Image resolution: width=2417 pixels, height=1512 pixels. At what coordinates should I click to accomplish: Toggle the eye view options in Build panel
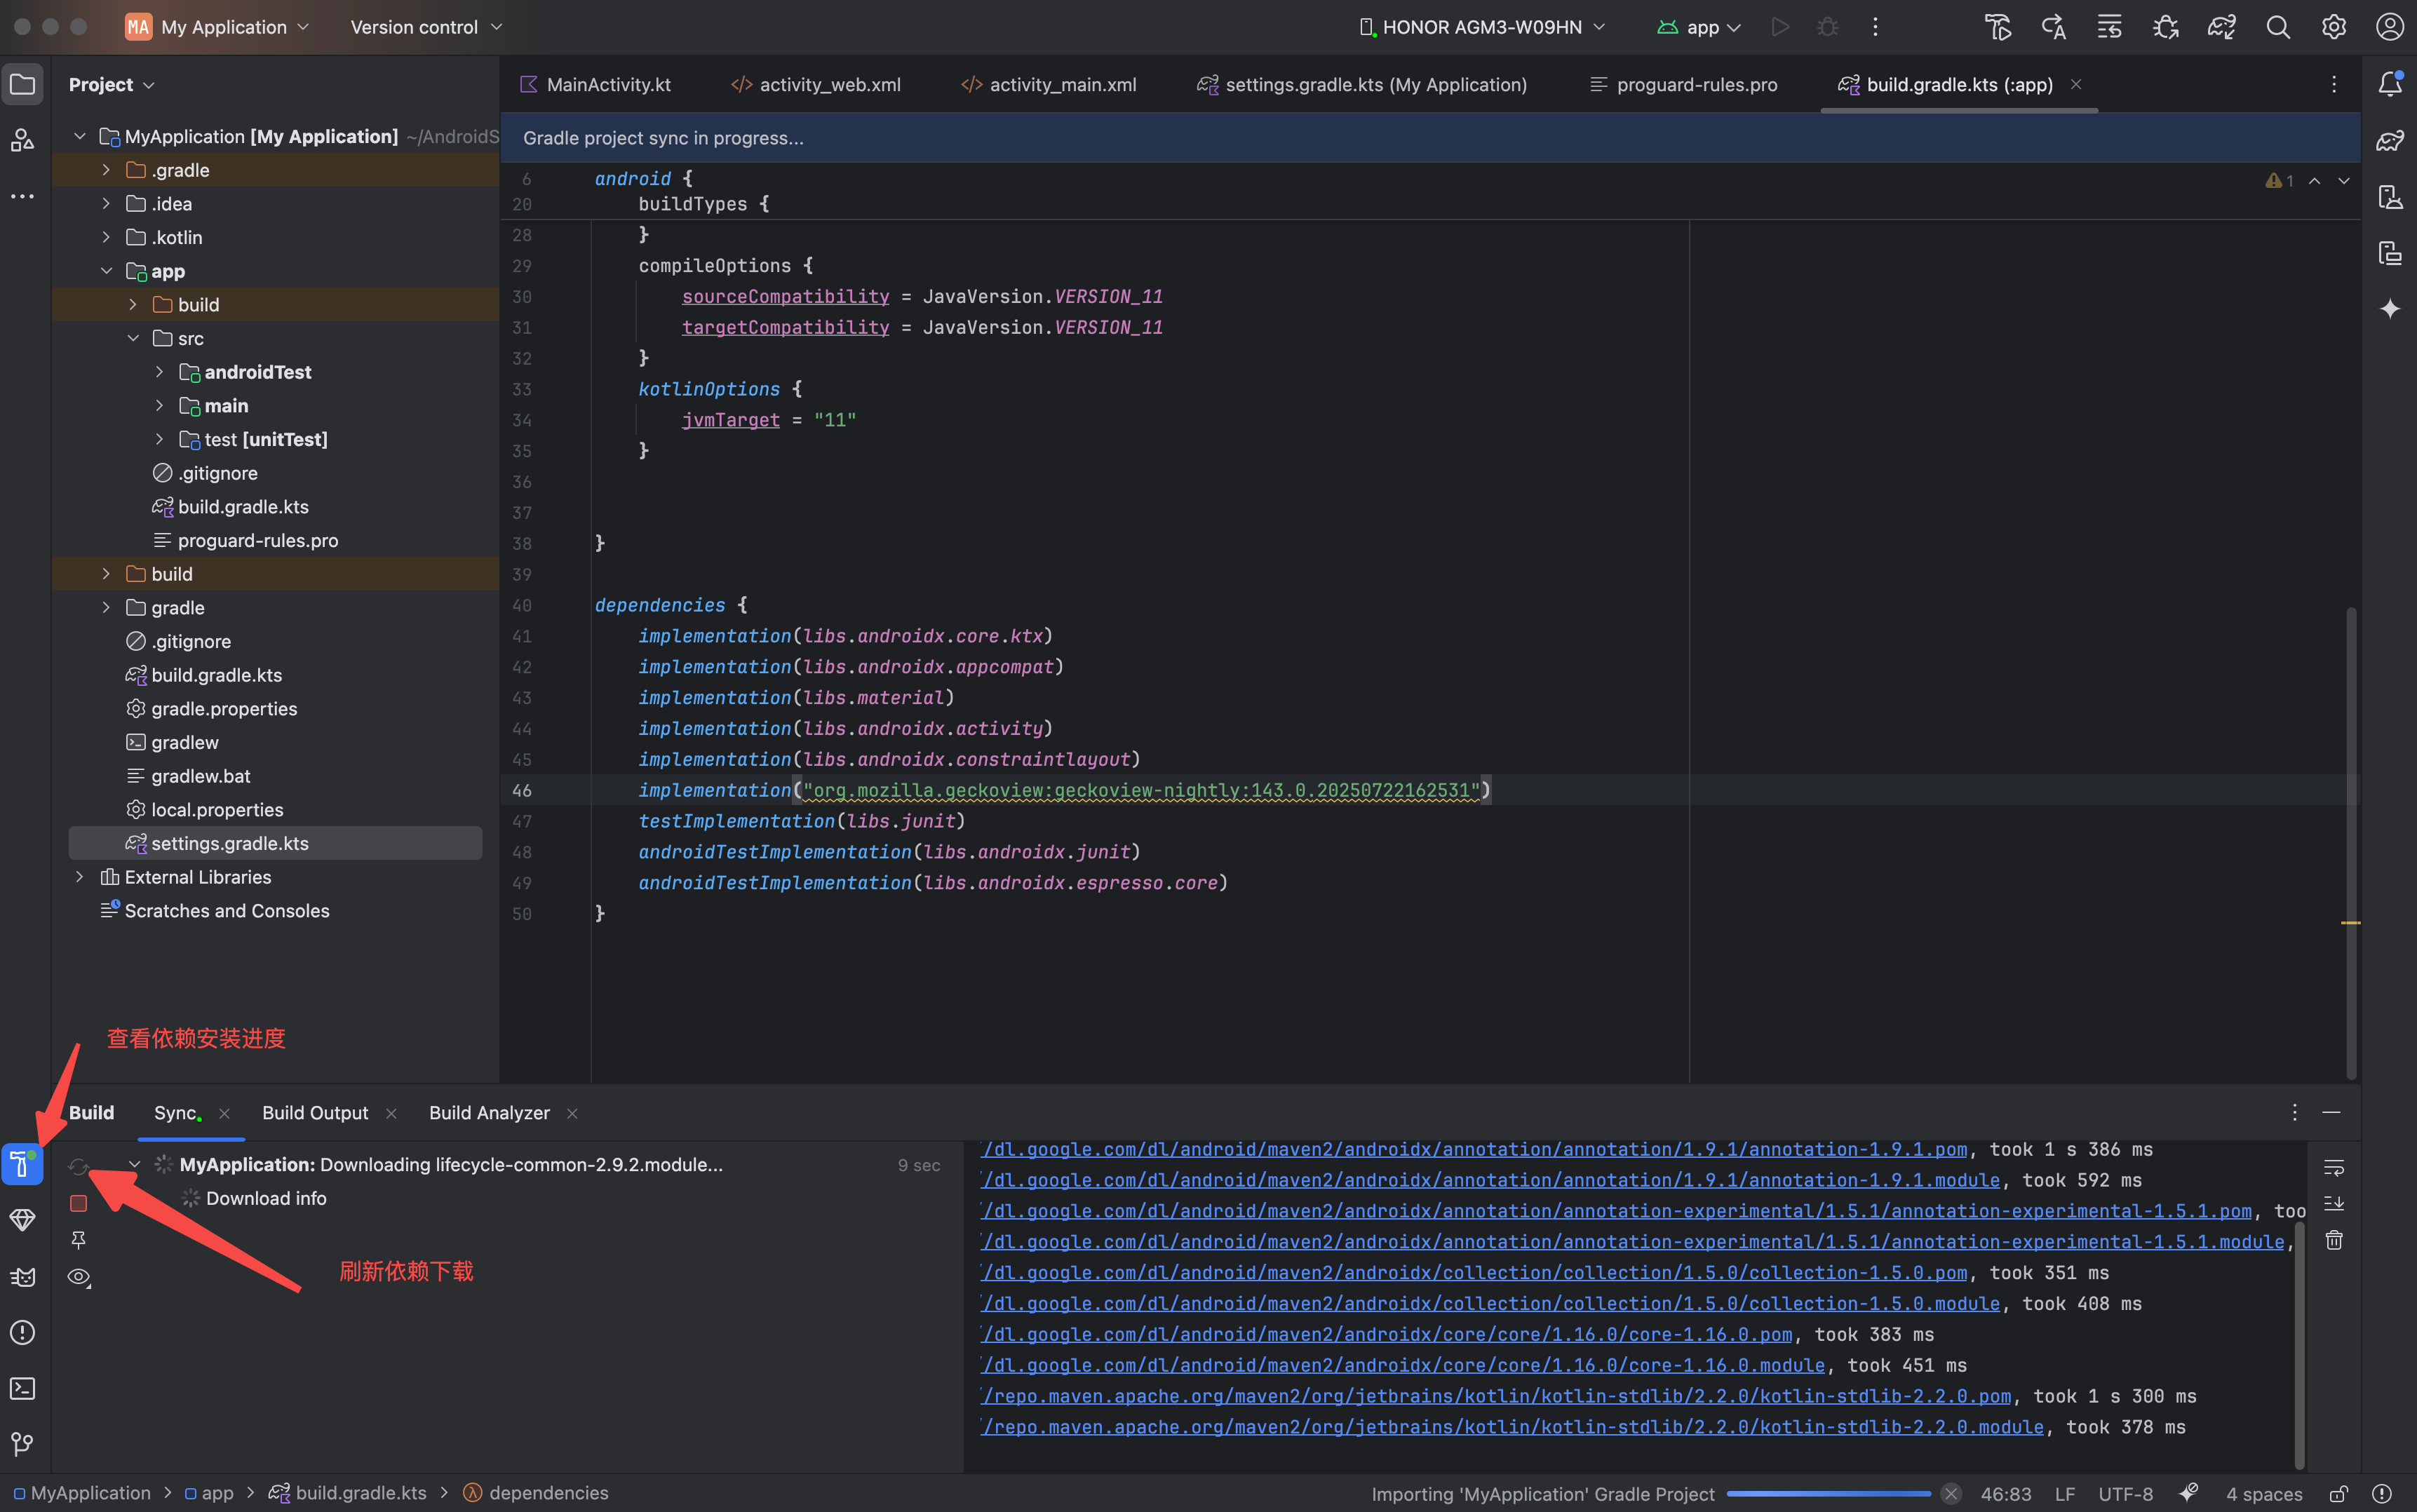coord(79,1277)
